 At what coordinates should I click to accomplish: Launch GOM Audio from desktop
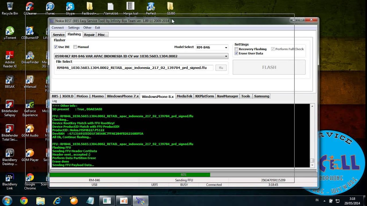point(30,130)
